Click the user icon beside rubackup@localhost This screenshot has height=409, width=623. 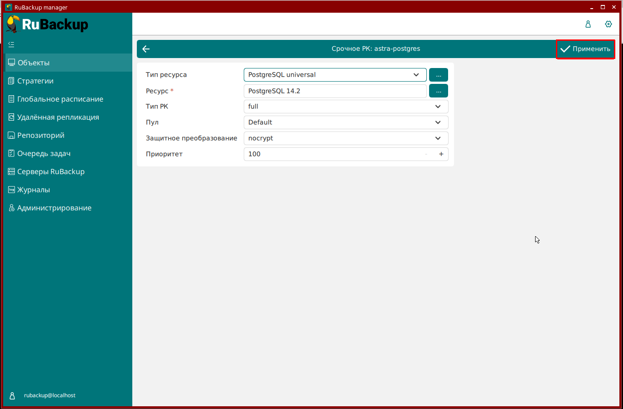(x=12, y=396)
